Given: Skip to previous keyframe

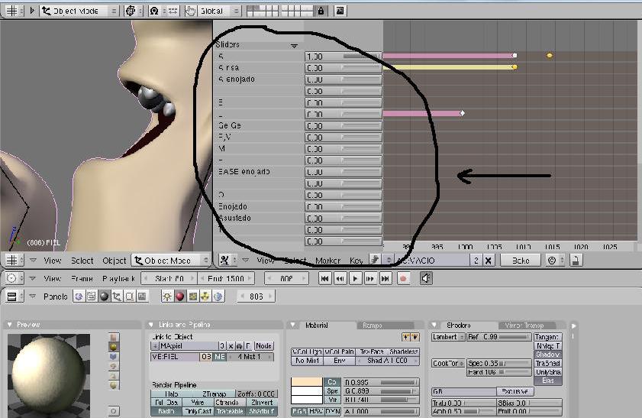Looking at the screenshot, I should tap(340, 279).
